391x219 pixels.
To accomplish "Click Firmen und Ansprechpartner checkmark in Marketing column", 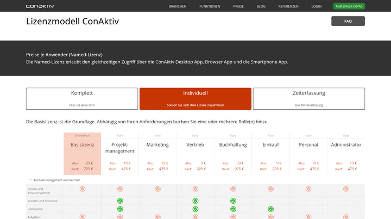I will point(157,189).
